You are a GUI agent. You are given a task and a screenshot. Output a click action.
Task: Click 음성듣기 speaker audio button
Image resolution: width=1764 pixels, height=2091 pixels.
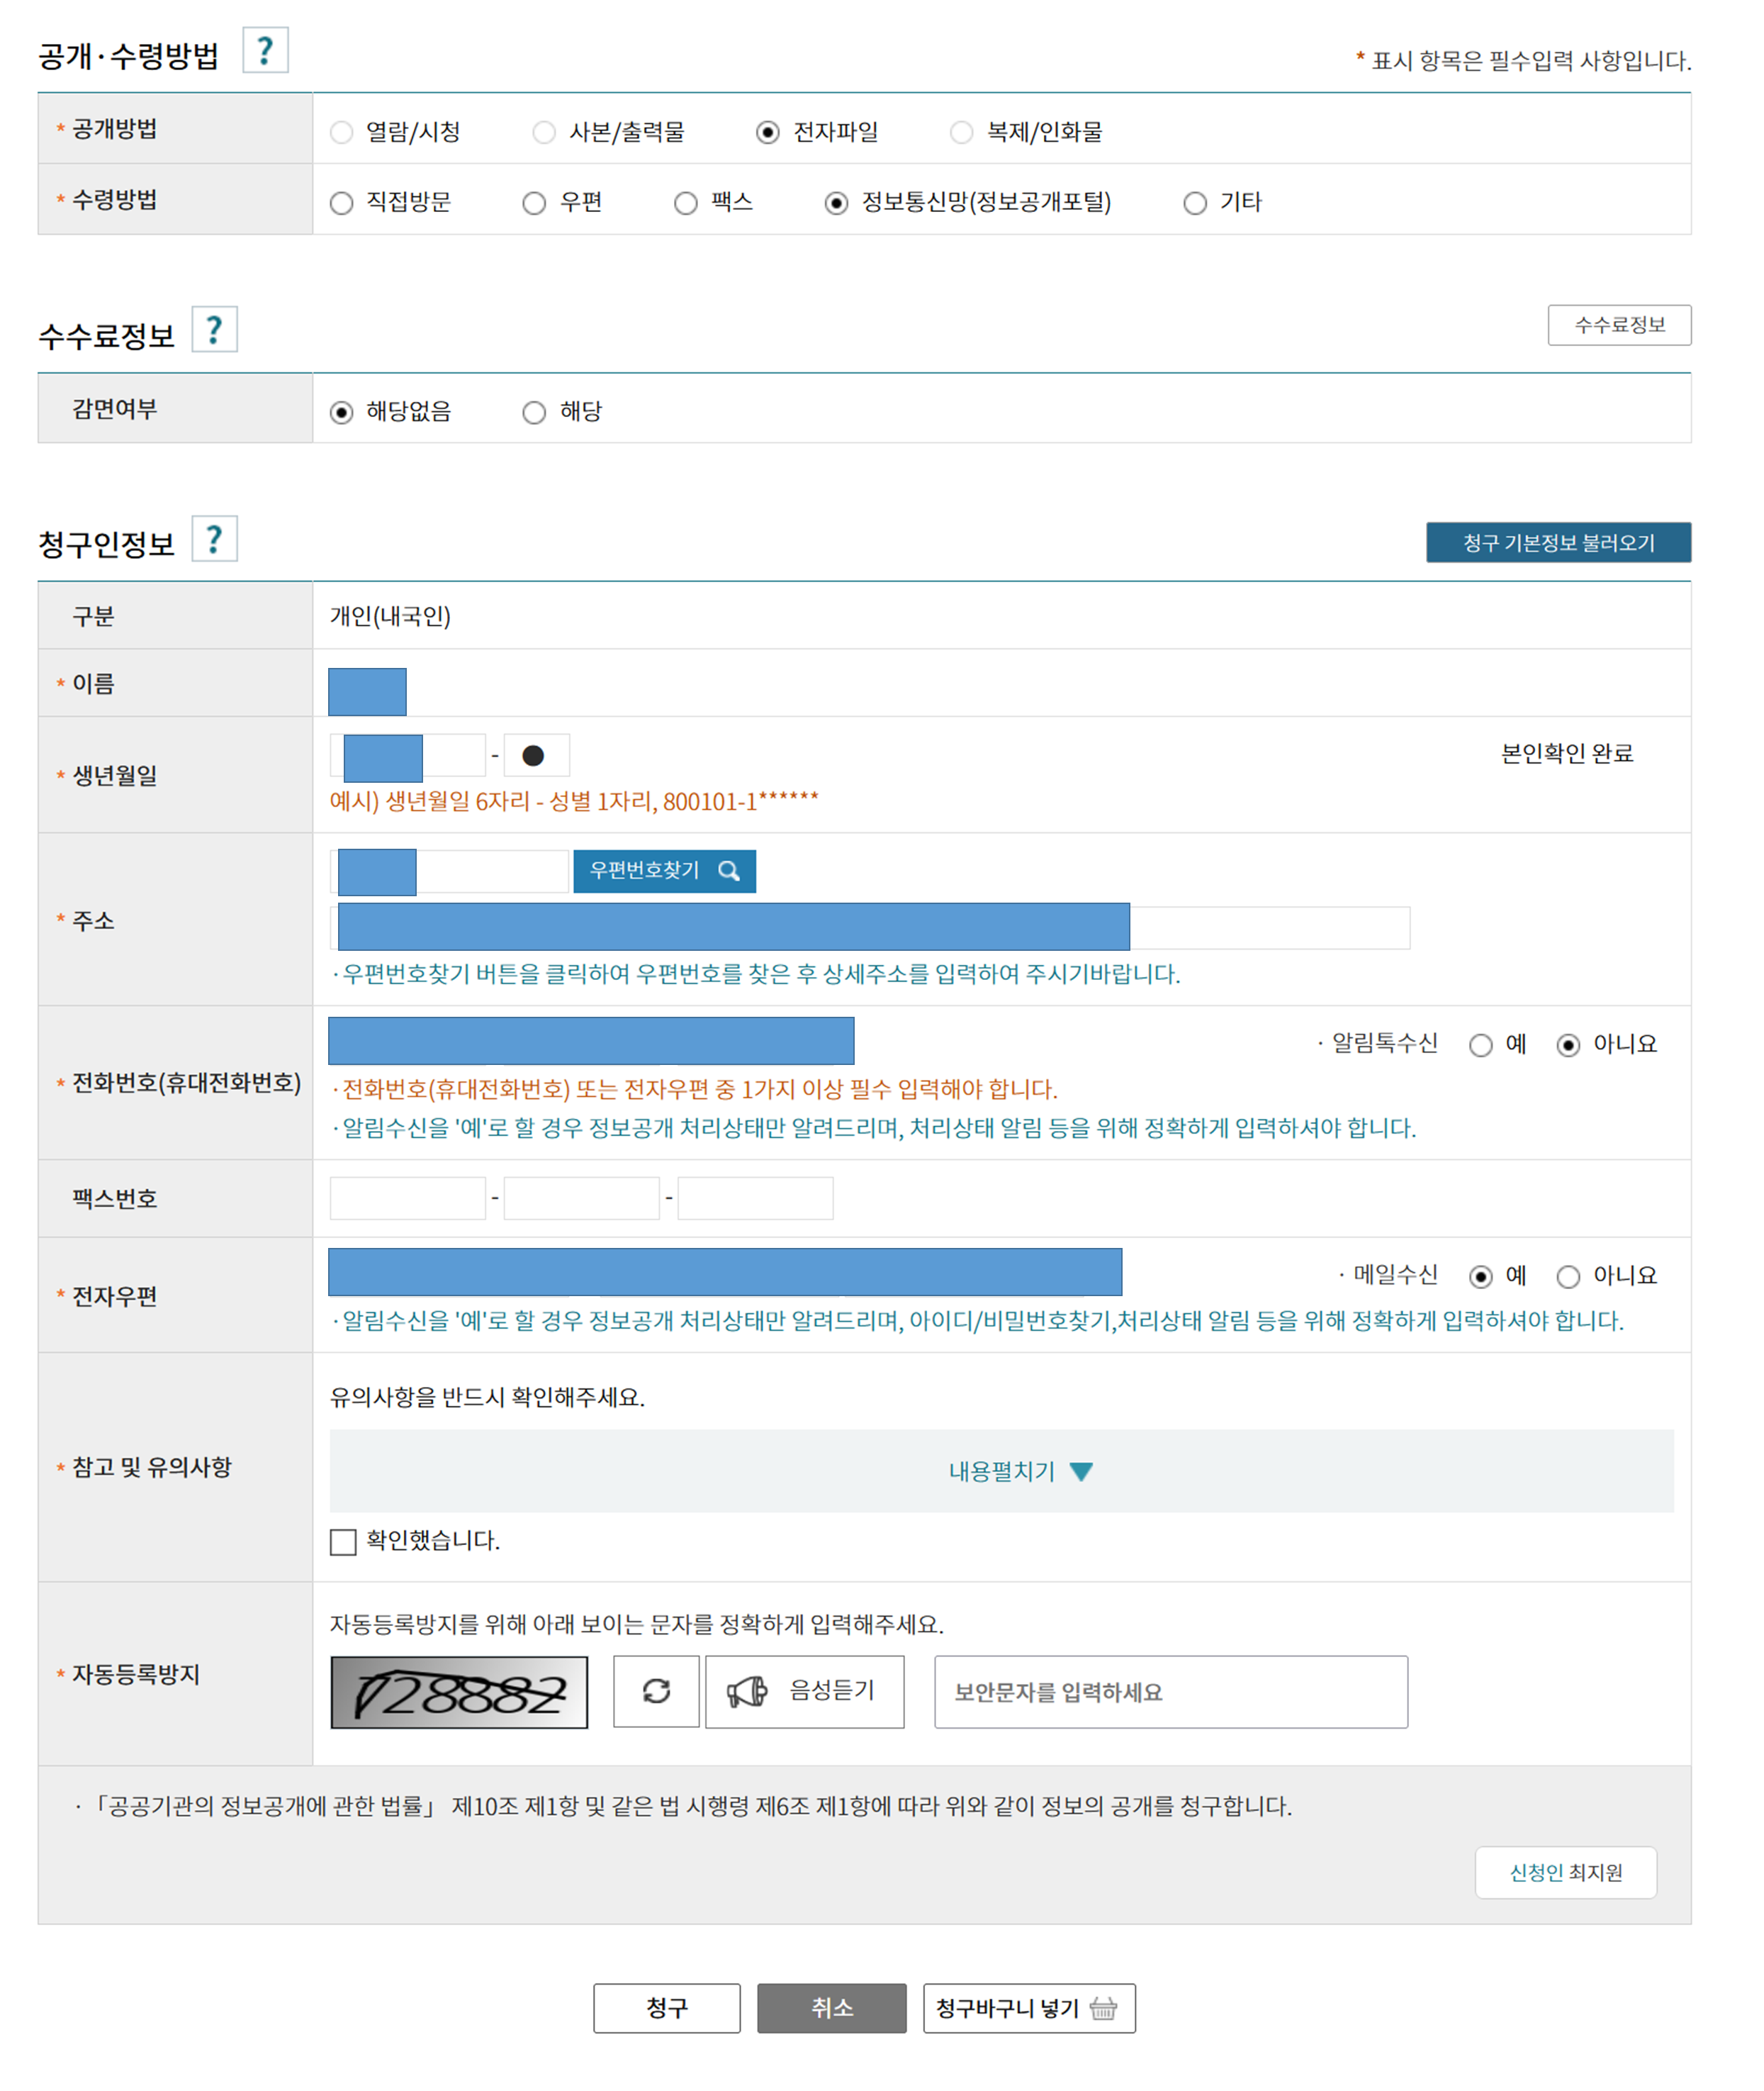point(804,1691)
